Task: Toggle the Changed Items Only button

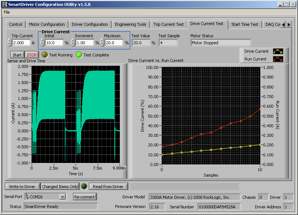Action: pyautogui.click(x=60, y=187)
